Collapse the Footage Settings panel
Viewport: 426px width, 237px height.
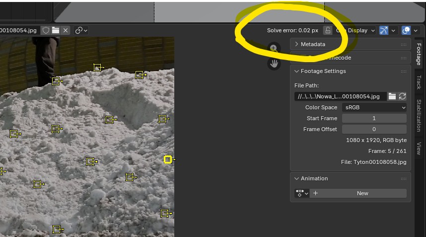(323, 71)
